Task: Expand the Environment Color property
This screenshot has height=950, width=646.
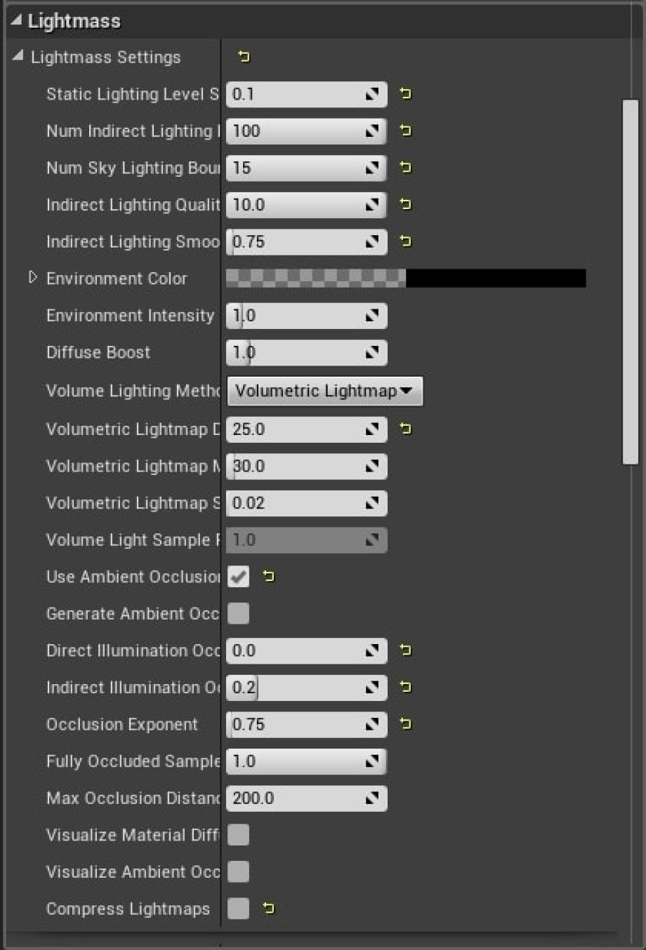Action: (33, 278)
